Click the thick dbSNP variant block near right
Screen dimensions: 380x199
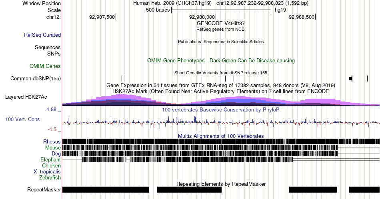pos(351,78)
